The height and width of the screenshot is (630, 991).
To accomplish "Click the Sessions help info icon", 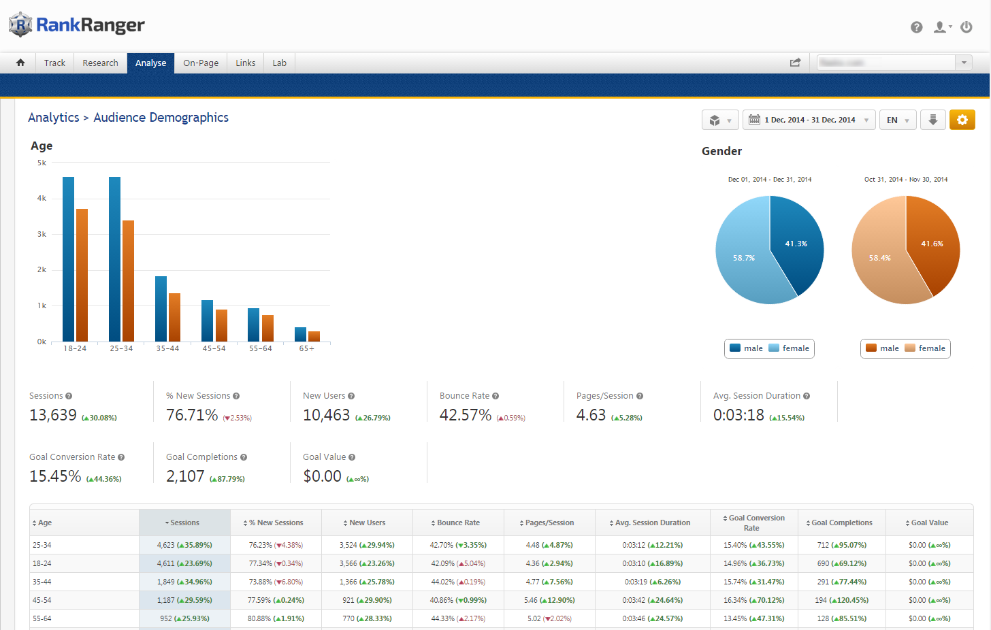I will tap(69, 396).
